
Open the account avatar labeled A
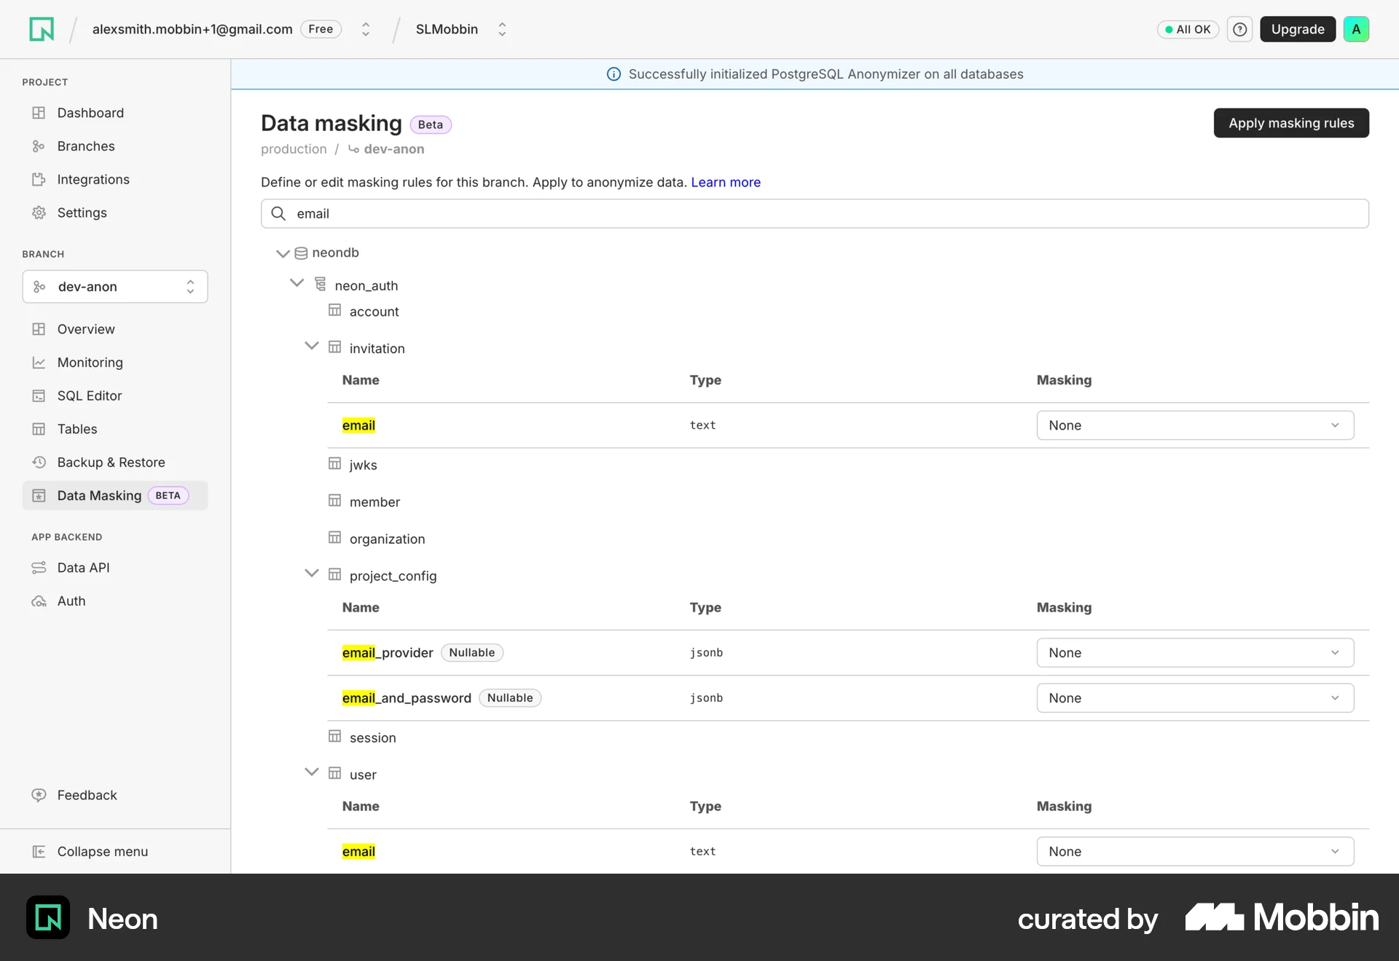click(1356, 29)
